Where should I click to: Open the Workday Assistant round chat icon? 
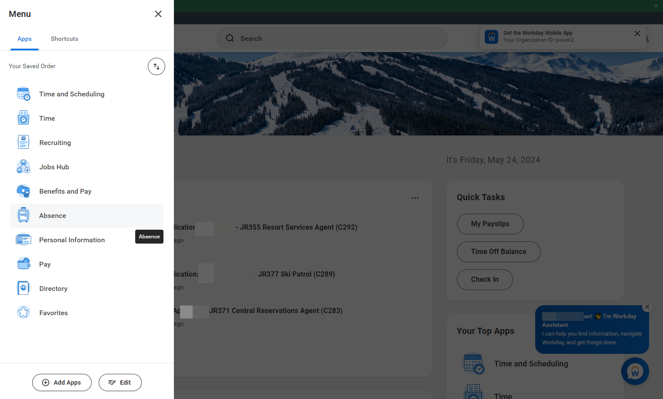635,371
